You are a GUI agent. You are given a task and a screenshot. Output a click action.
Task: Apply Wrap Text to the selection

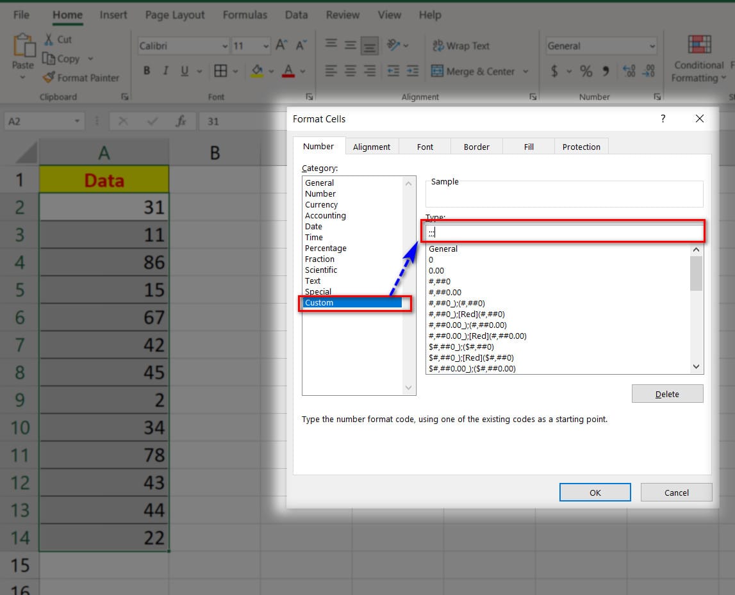point(463,45)
